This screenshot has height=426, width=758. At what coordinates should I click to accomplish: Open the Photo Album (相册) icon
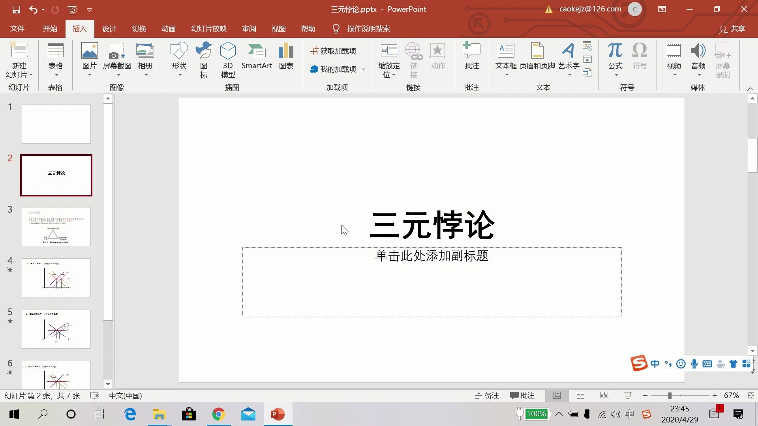click(145, 50)
